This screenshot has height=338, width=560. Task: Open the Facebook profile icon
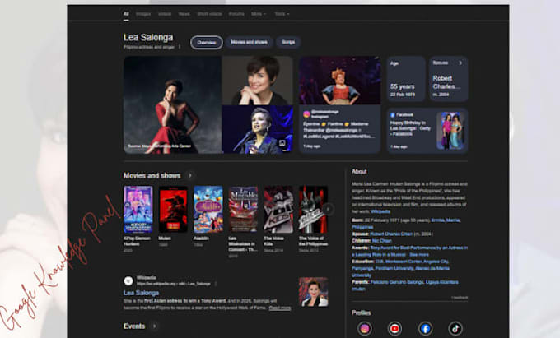(x=425, y=328)
